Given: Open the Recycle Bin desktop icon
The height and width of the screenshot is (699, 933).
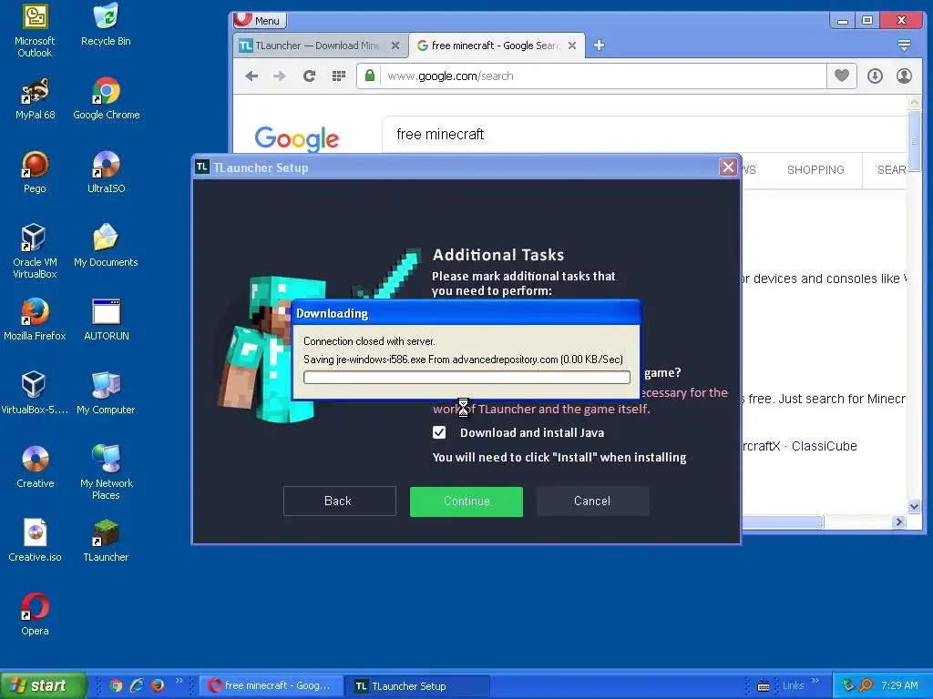Looking at the screenshot, I should pyautogui.click(x=106, y=25).
